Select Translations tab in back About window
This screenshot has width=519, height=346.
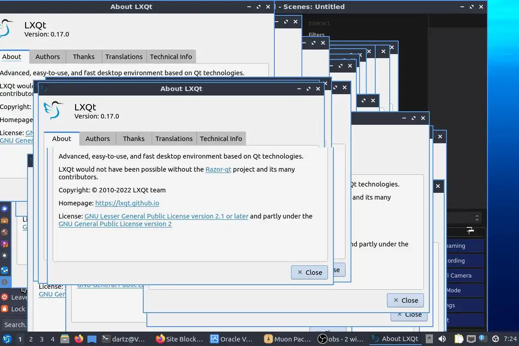tap(124, 57)
